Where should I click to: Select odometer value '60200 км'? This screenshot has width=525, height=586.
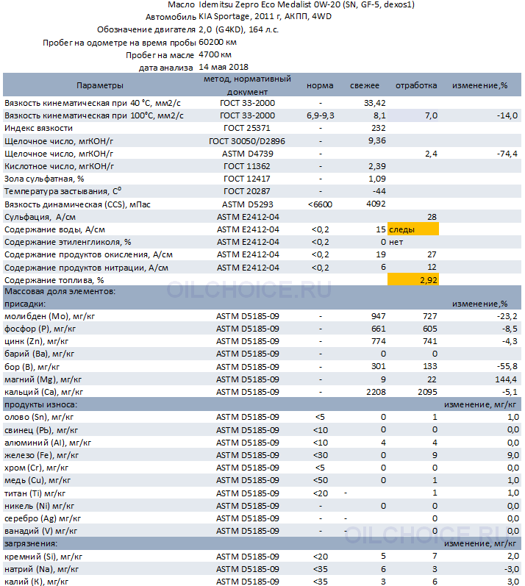click(x=218, y=42)
